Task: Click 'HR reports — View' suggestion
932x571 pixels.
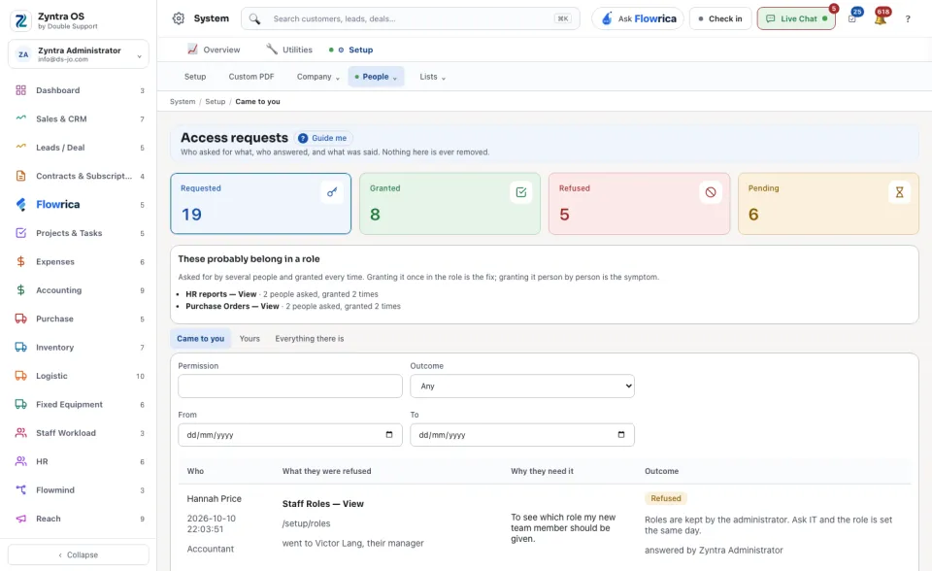Action: click(221, 294)
